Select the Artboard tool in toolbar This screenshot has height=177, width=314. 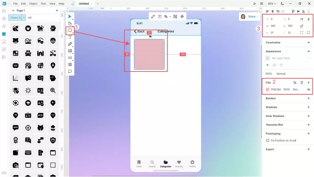coord(70,23)
